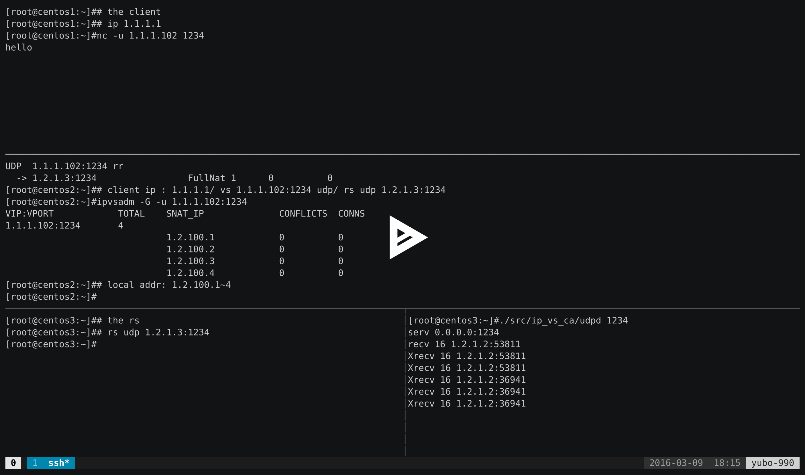Select tmux window 1 ssh* tab
This screenshot has width=805, height=475.
(x=51, y=463)
